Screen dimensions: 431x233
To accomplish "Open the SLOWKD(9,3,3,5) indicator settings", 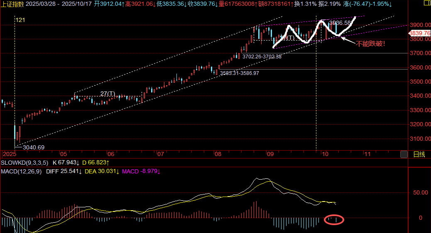I will coord(24,162).
